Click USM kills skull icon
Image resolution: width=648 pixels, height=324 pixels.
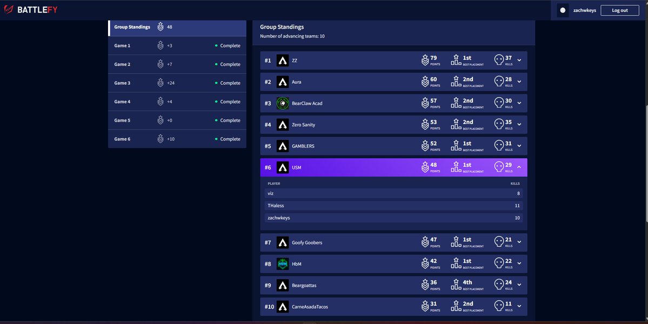499,167
